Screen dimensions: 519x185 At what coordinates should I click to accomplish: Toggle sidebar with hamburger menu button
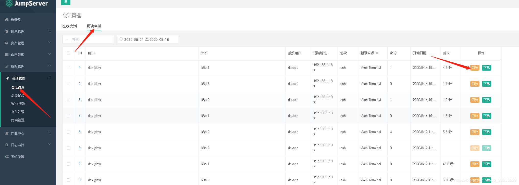click(66, 2)
